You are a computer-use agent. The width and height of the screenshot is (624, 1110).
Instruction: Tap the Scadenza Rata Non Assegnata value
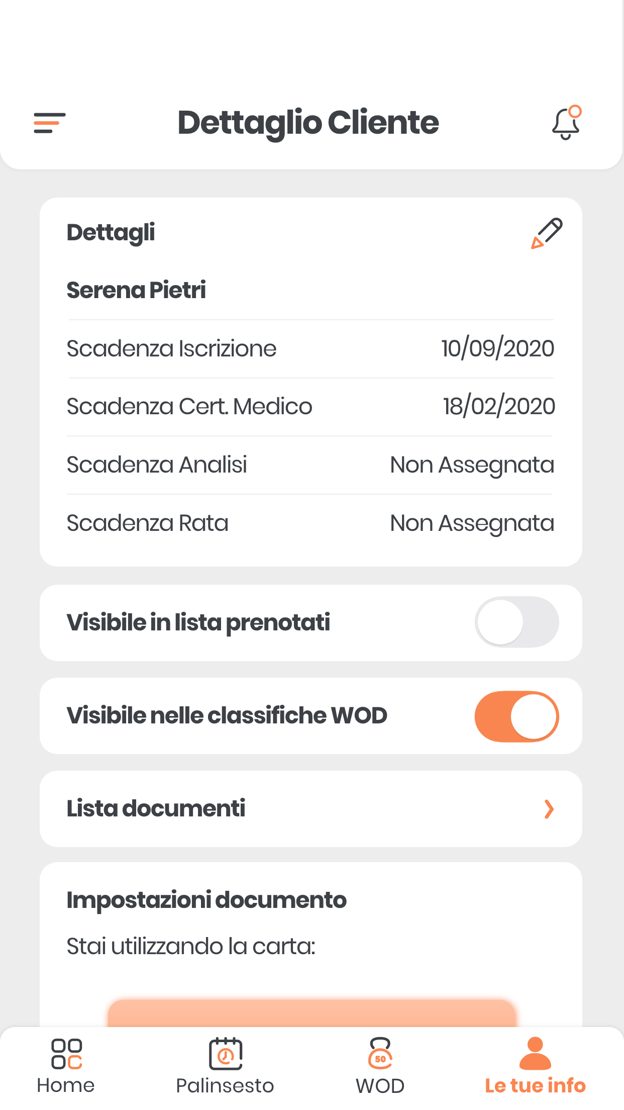(x=472, y=523)
